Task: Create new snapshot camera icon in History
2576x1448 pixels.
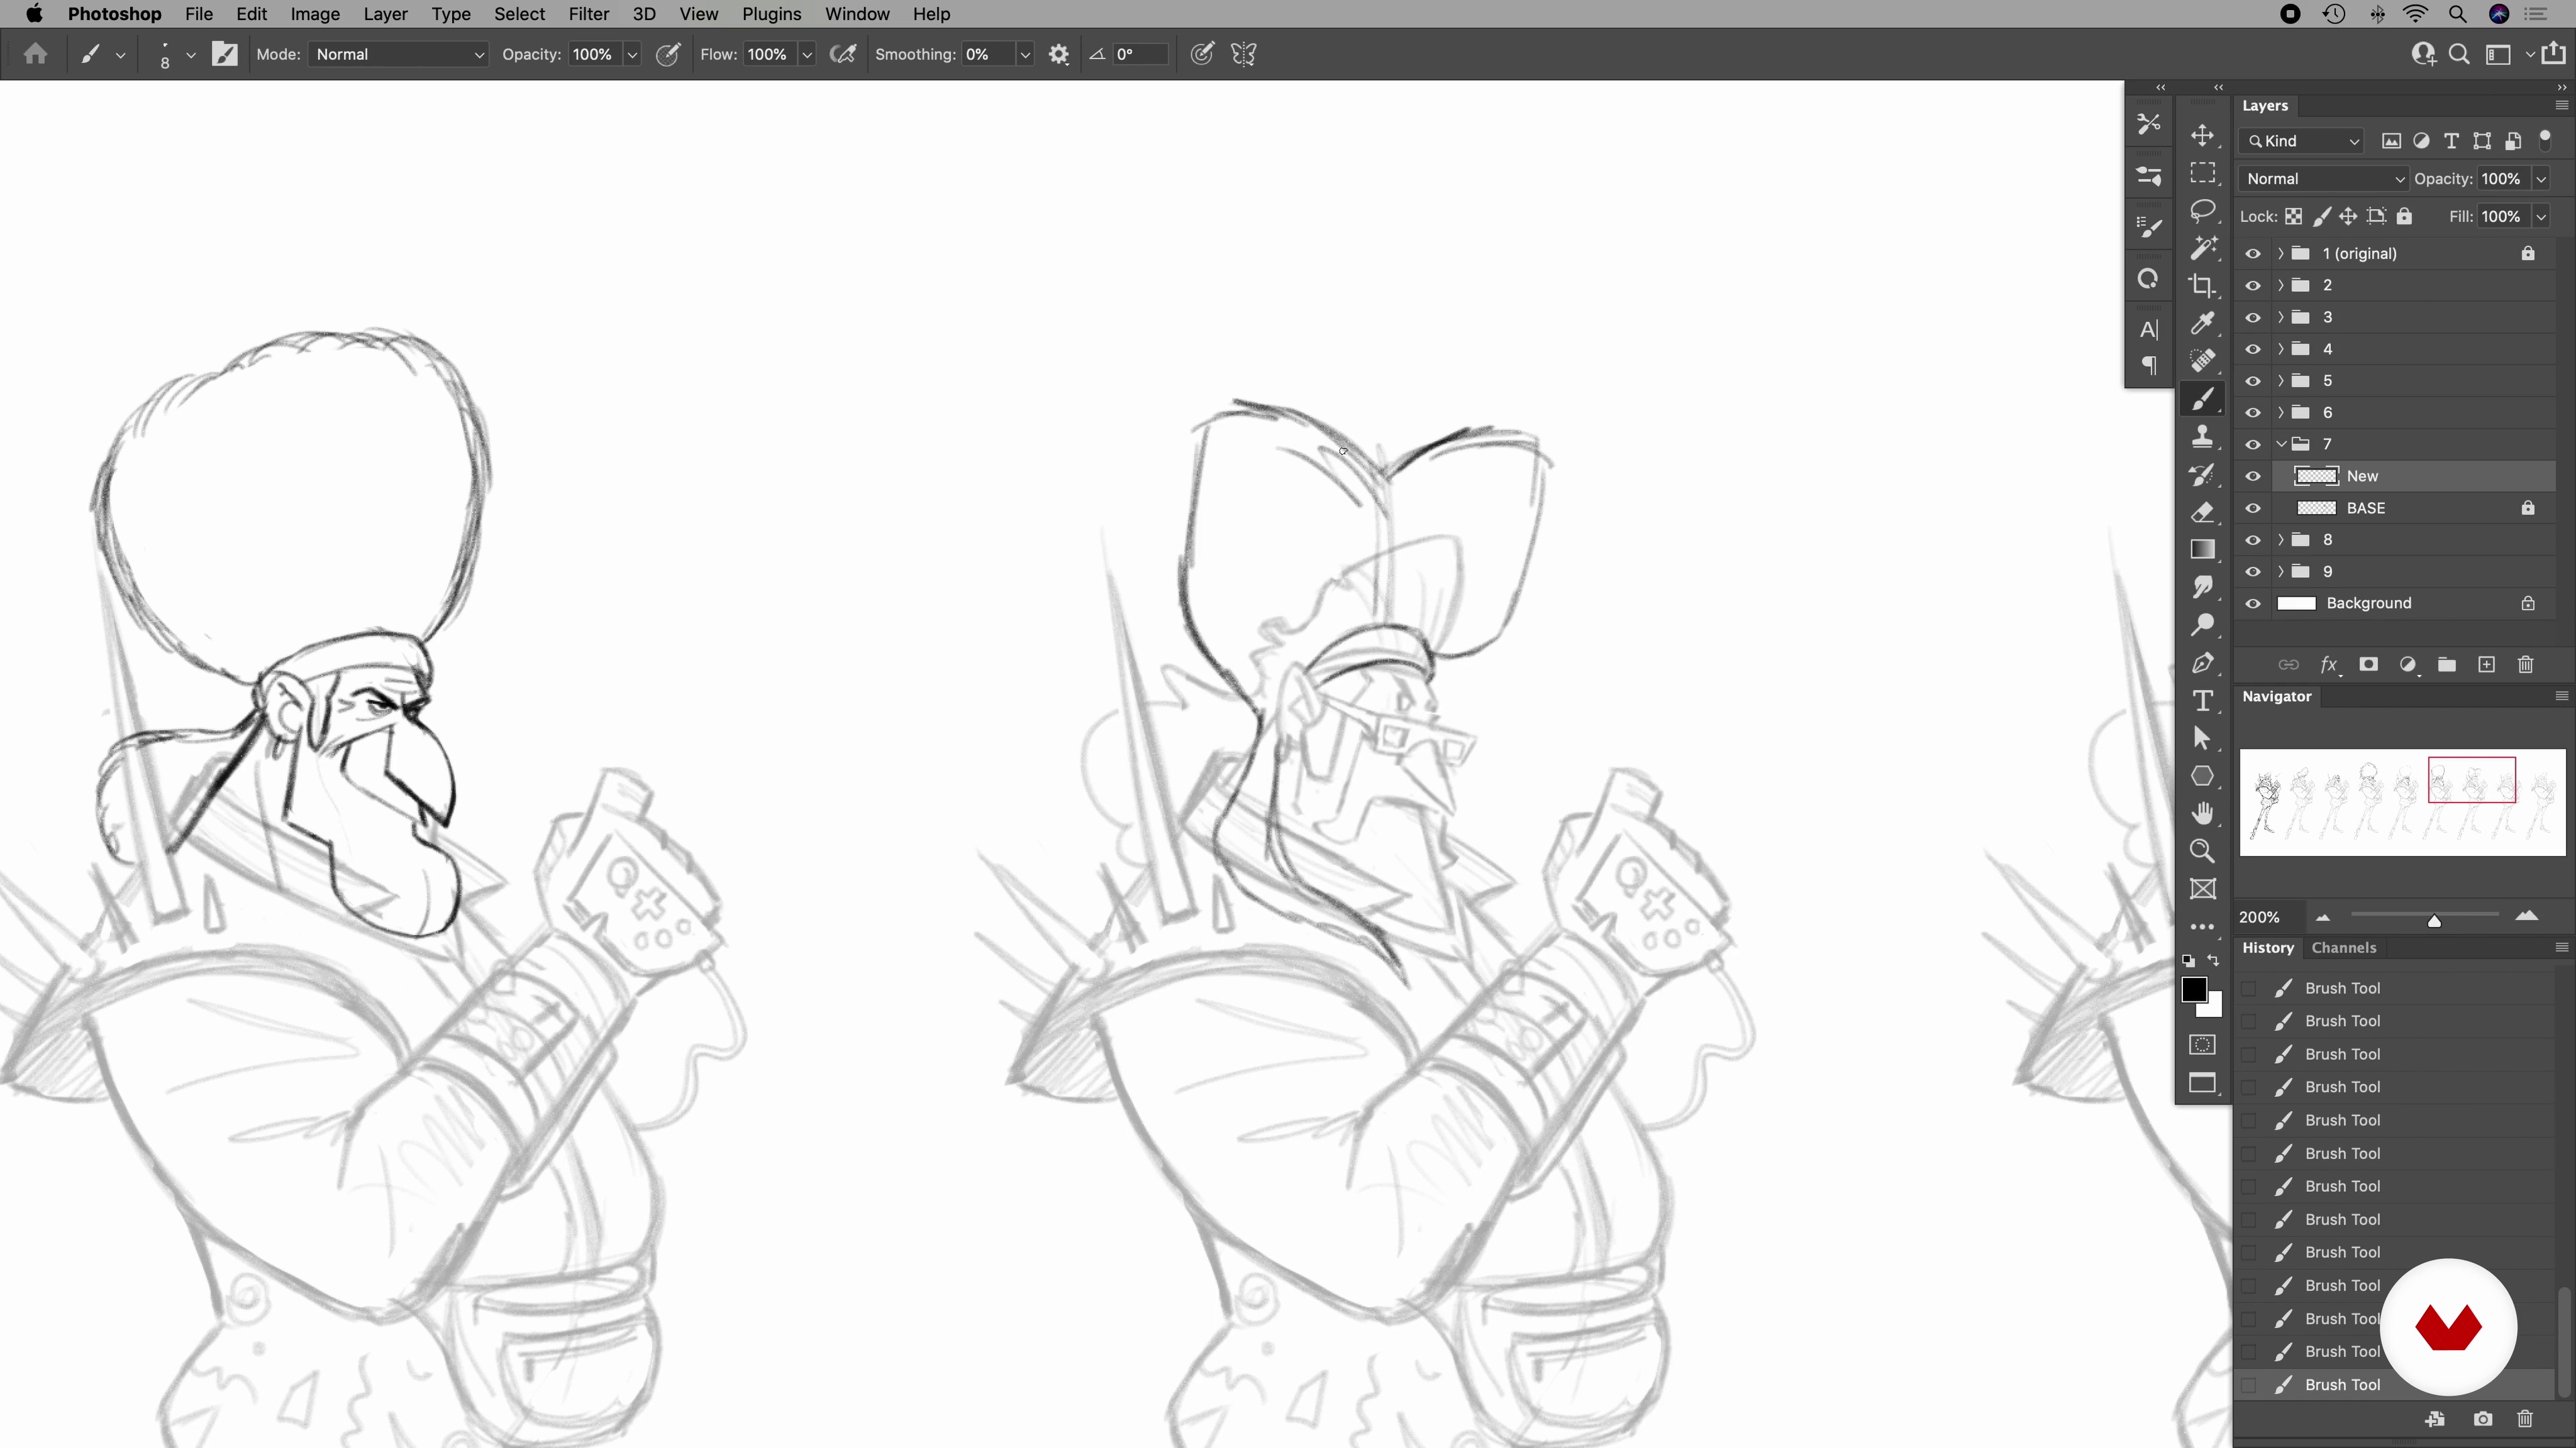Action: [2482, 1419]
